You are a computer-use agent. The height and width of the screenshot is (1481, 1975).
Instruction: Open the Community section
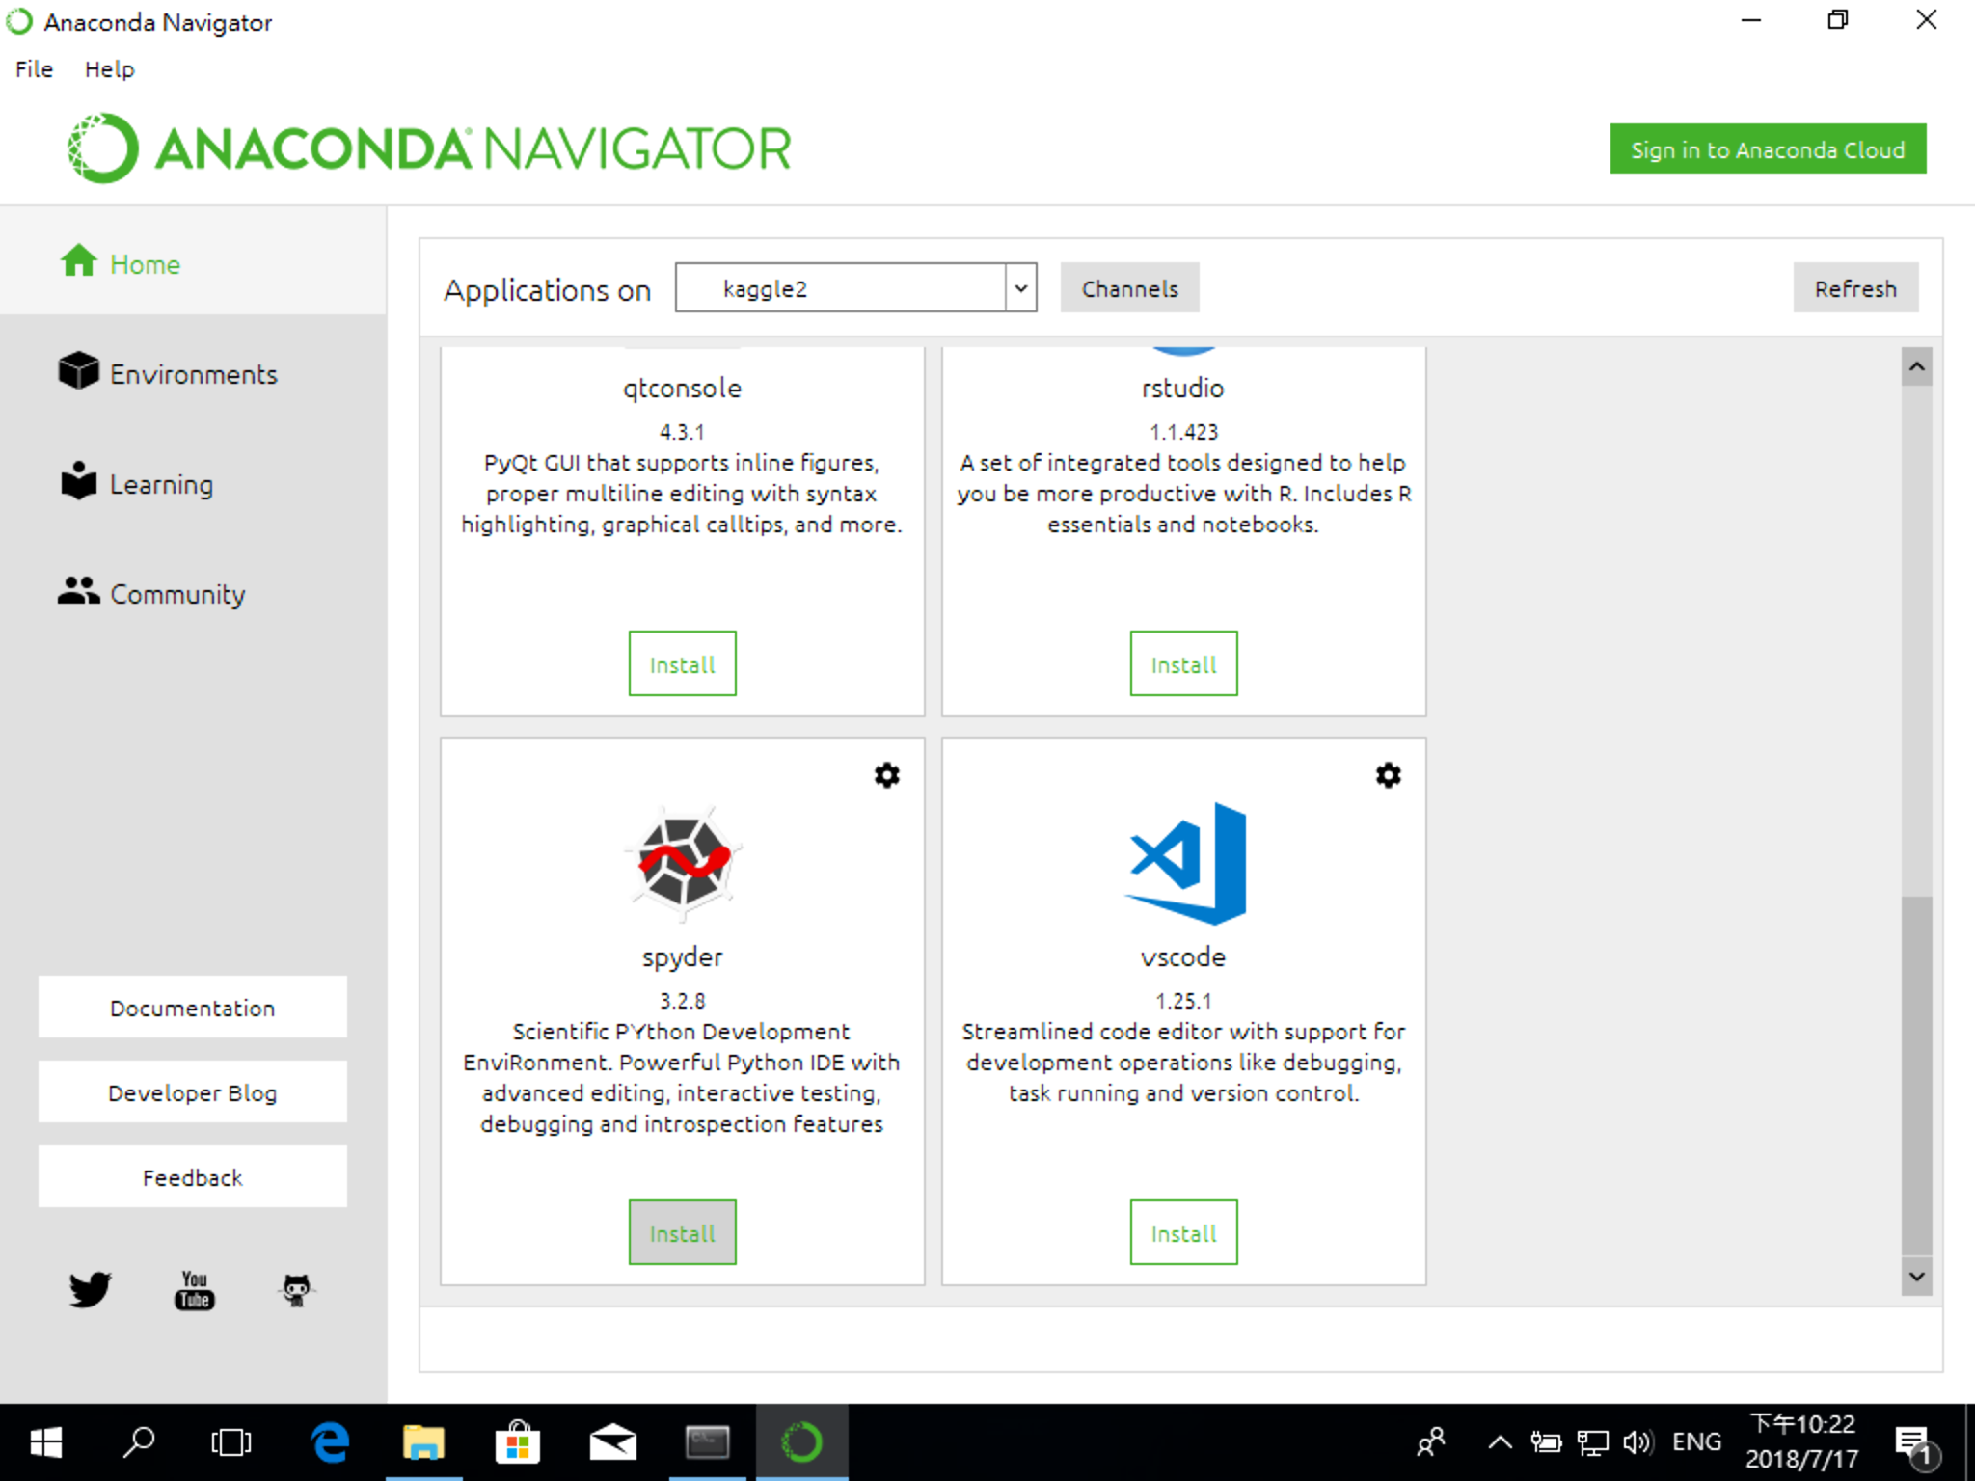(176, 594)
